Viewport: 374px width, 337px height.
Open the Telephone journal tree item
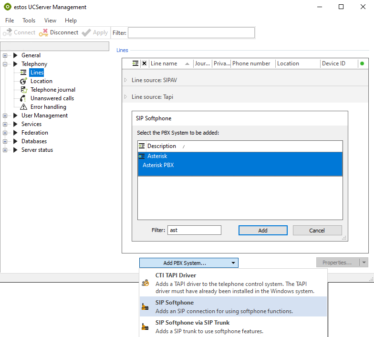click(x=52, y=90)
